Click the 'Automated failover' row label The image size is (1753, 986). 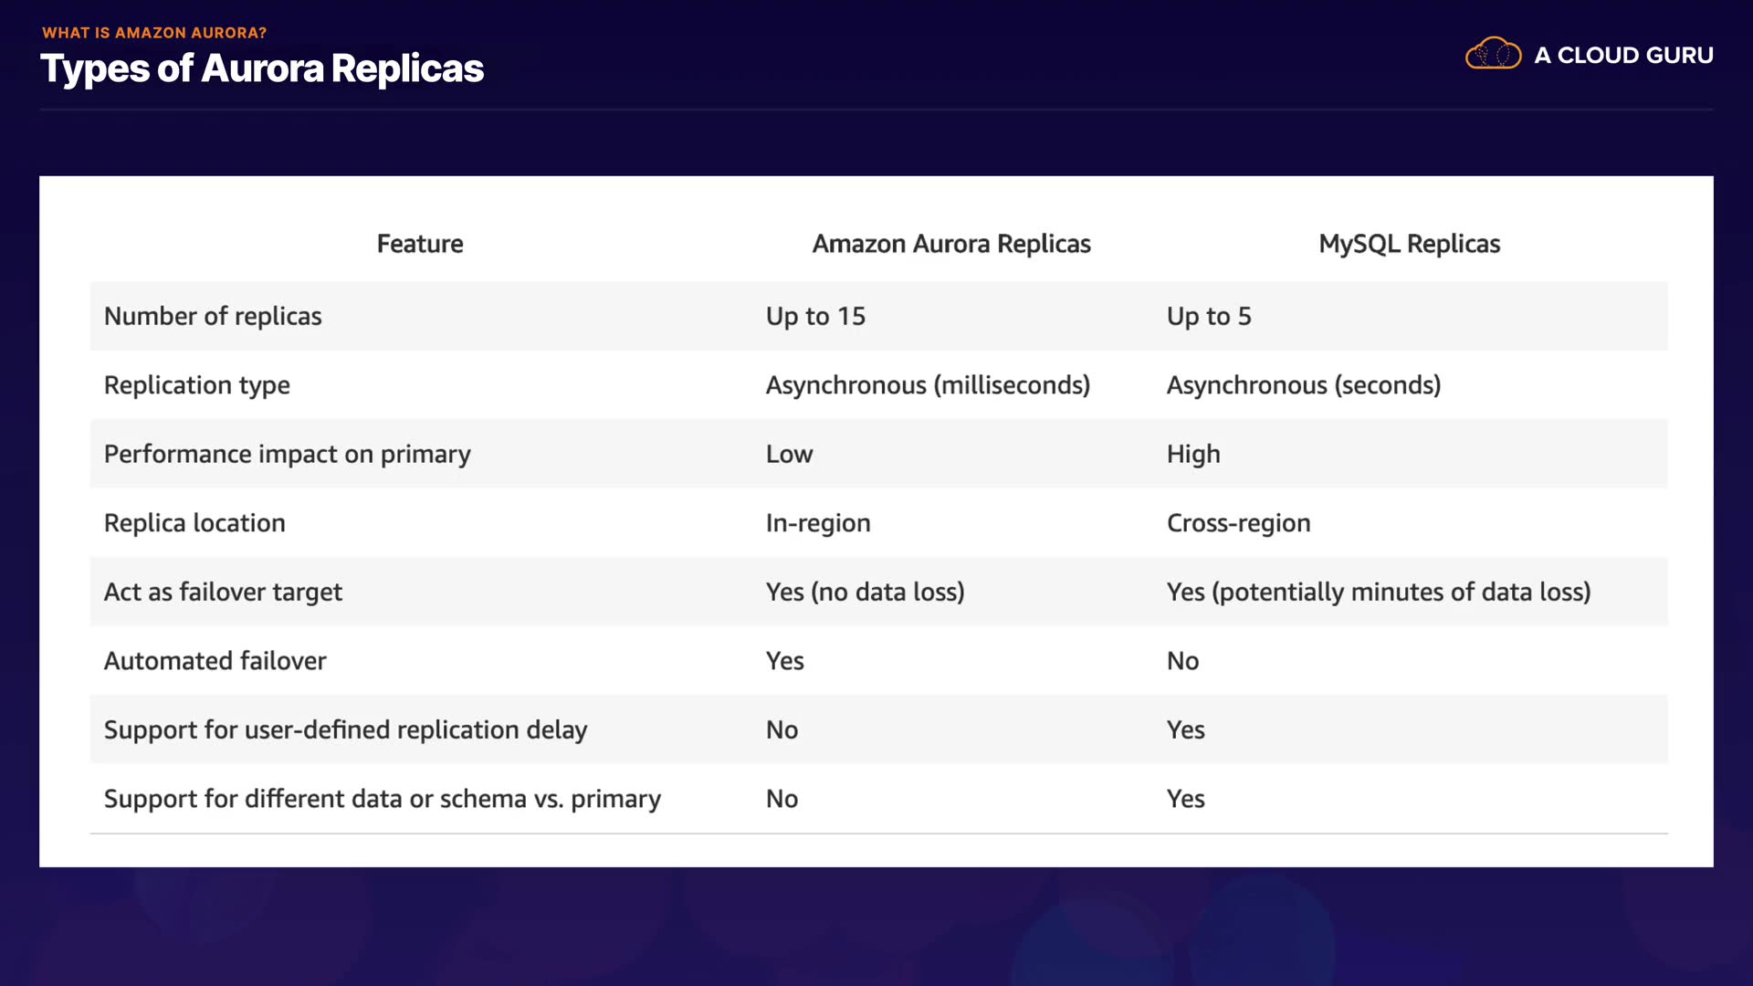coord(215,661)
